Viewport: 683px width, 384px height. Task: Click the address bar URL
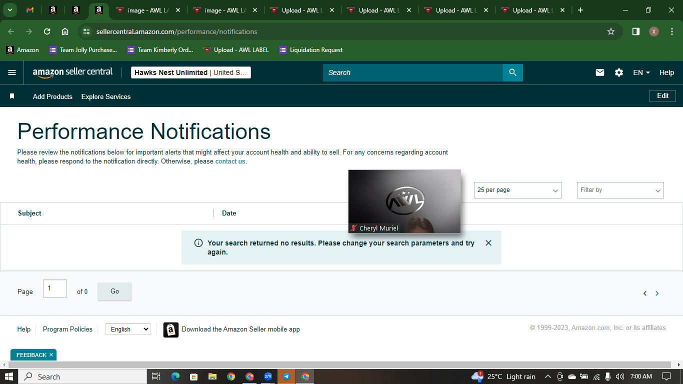click(176, 31)
